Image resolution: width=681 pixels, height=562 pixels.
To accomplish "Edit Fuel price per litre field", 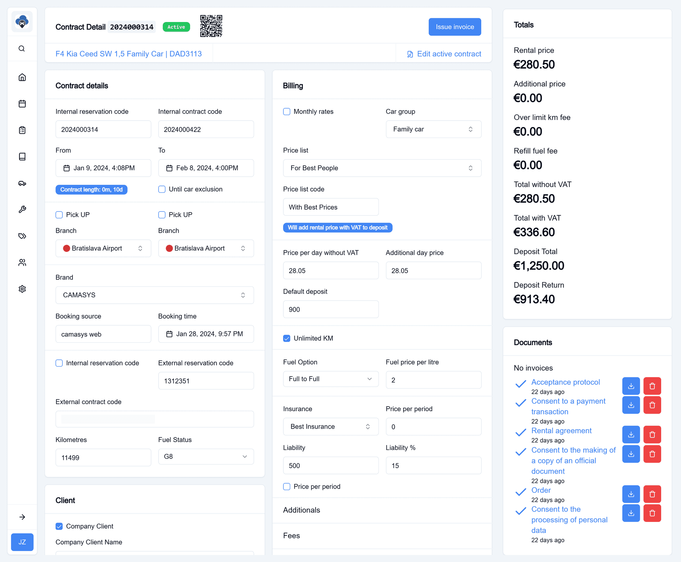I will click(433, 380).
